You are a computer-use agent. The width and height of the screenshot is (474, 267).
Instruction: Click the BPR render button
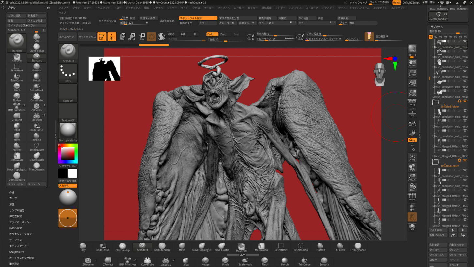coord(412,49)
